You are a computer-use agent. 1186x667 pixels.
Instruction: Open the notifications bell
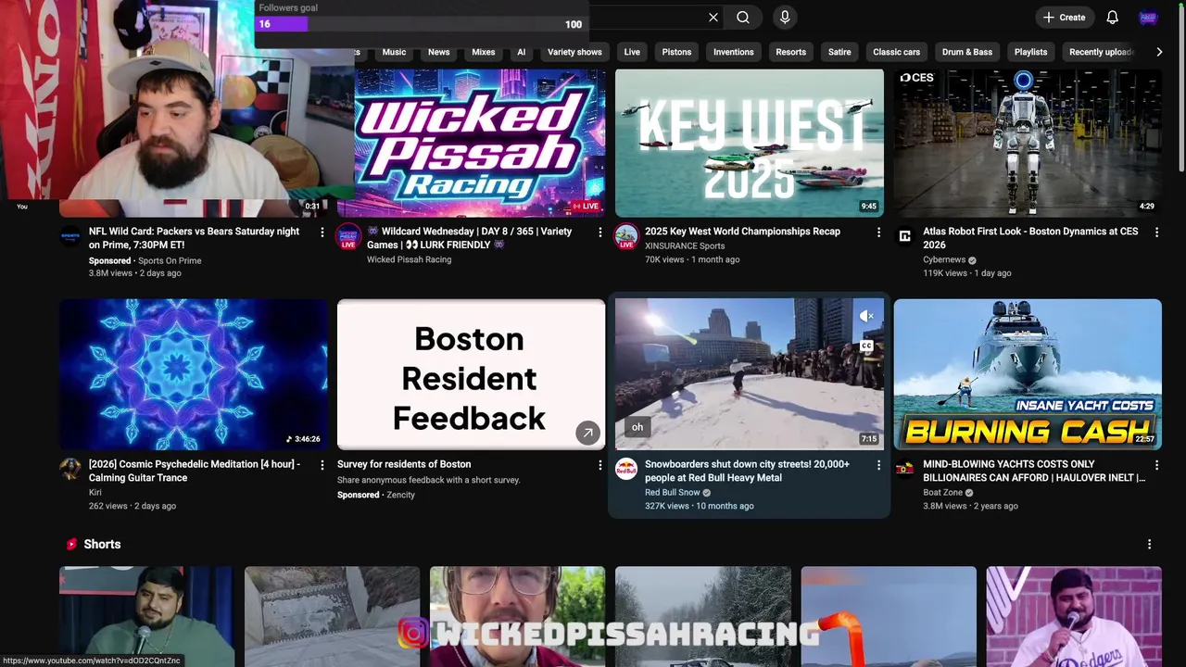[x=1113, y=18]
